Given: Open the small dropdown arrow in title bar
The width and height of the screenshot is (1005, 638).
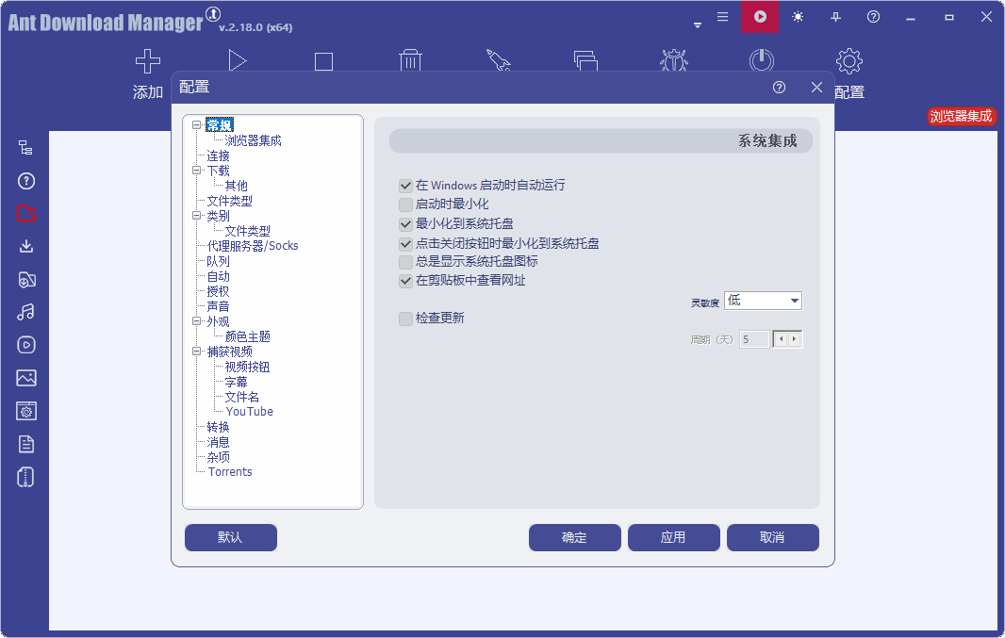Looking at the screenshot, I should click(x=698, y=25).
